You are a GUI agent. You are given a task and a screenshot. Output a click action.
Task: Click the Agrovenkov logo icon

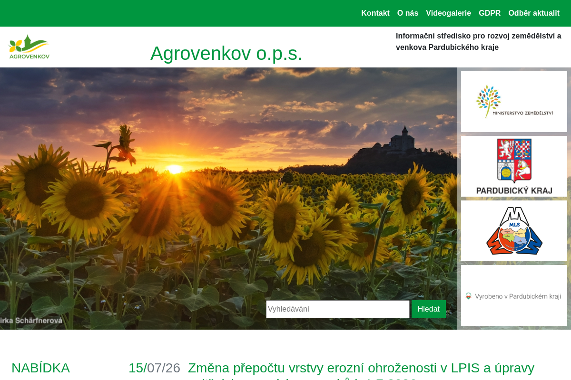[29, 47]
